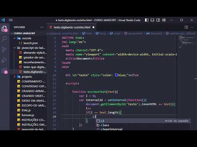Open Explorer More Actions ellipsis
Screen dimensions: 197x147
point(42,27)
